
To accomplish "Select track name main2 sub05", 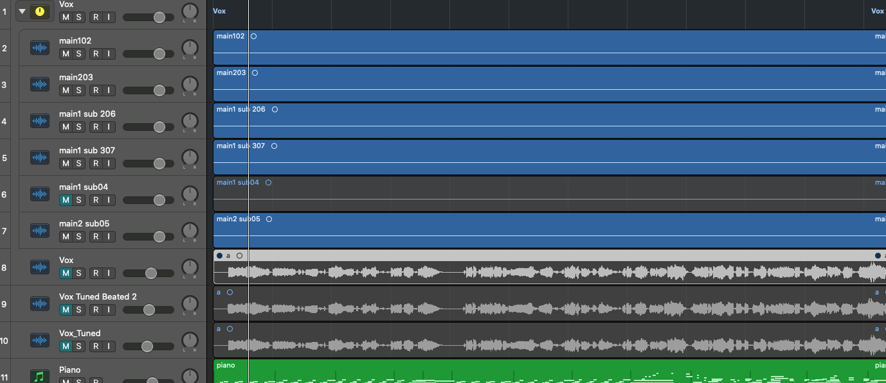I will [84, 223].
